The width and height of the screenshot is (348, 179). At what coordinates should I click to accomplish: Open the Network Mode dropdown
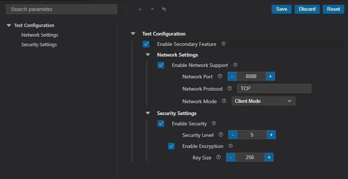(264, 101)
